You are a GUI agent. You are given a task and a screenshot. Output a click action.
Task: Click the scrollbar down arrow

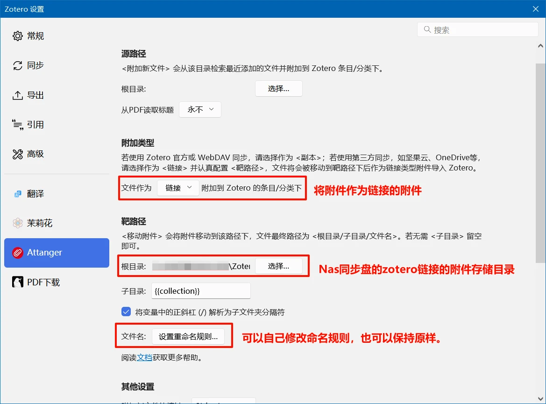point(540,398)
